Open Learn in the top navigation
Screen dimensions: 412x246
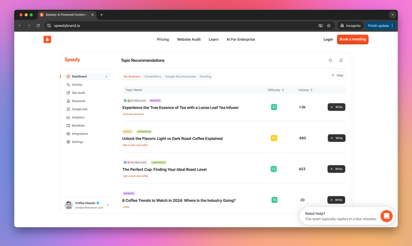pyautogui.click(x=214, y=39)
